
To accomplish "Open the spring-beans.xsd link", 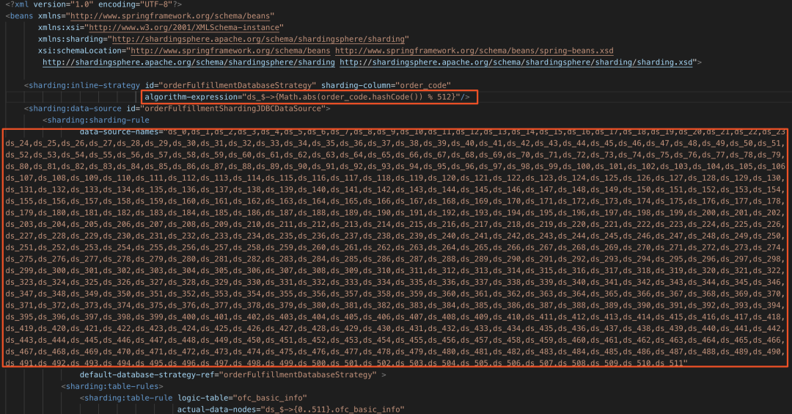I will click(x=474, y=51).
